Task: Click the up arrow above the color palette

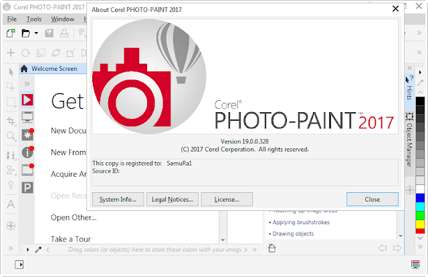Action: [421, 93]
